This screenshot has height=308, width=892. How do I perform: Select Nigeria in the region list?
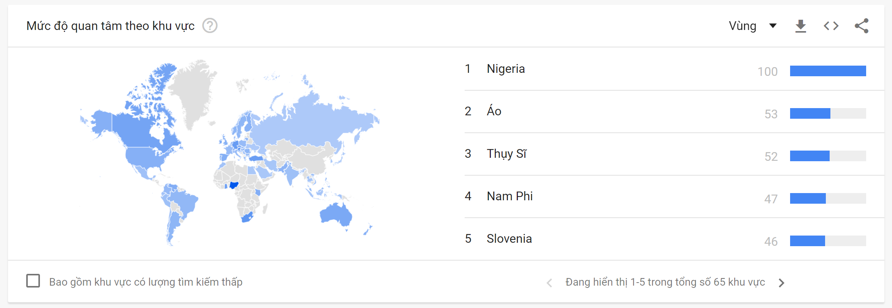506,69
